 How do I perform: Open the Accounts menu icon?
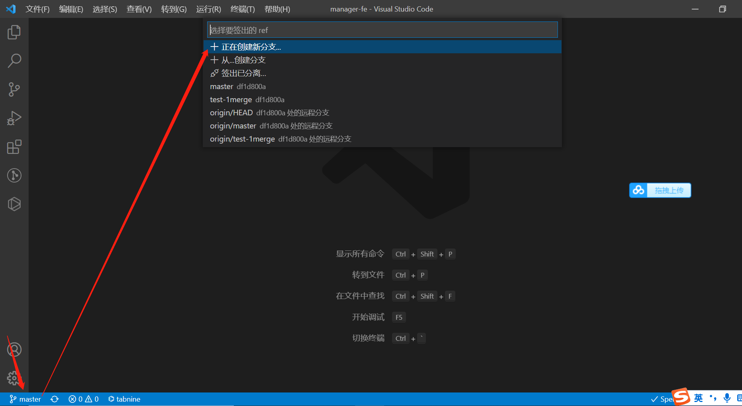click(x=14, y=350)
